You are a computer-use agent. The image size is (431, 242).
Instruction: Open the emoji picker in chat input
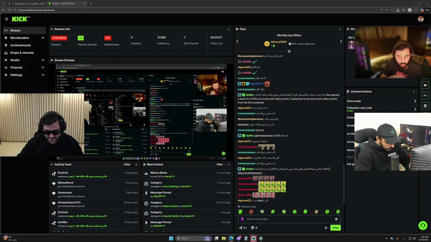[x=336, y=219]
